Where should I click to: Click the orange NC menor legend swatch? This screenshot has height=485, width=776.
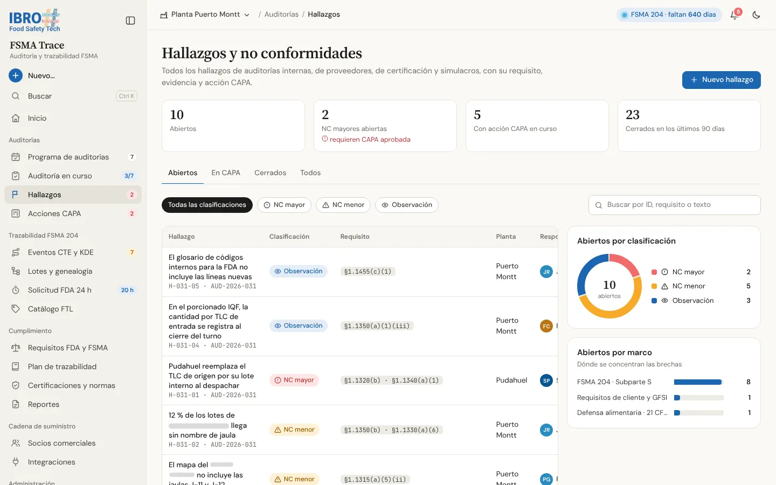click(654, 286)
